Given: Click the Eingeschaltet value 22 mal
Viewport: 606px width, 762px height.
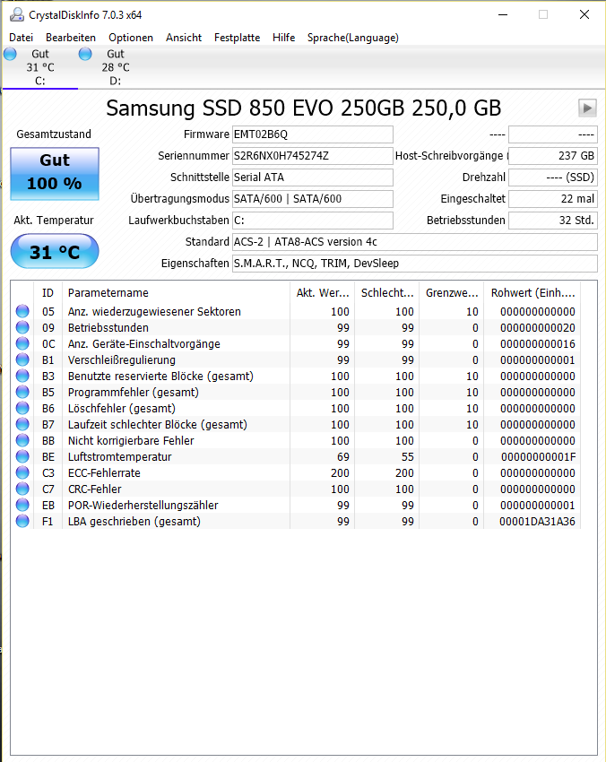Looking at the screenshot, I should pyautogui.click(x=552, y=198).
